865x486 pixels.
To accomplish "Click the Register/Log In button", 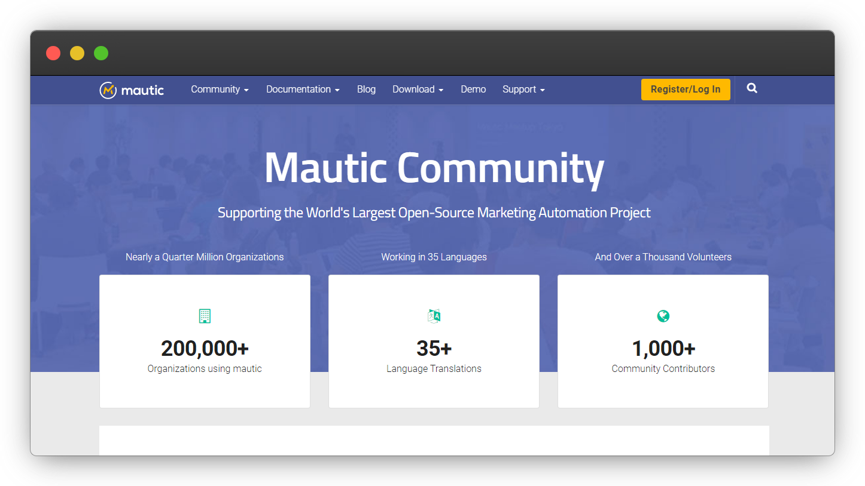I will [686, 90].
